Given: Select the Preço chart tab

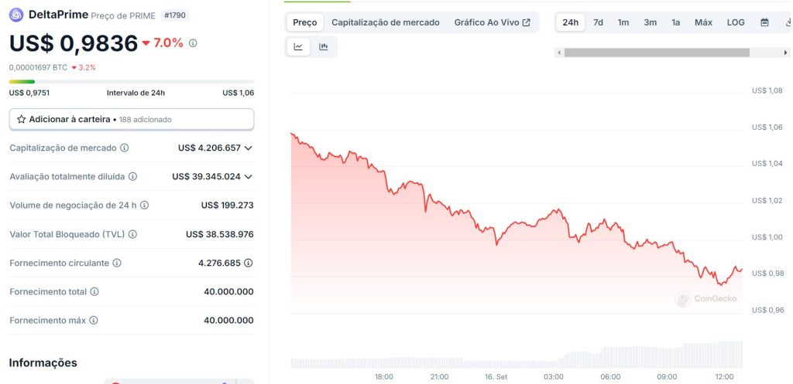Looking at the screenshot, I should tap(305, 22).
